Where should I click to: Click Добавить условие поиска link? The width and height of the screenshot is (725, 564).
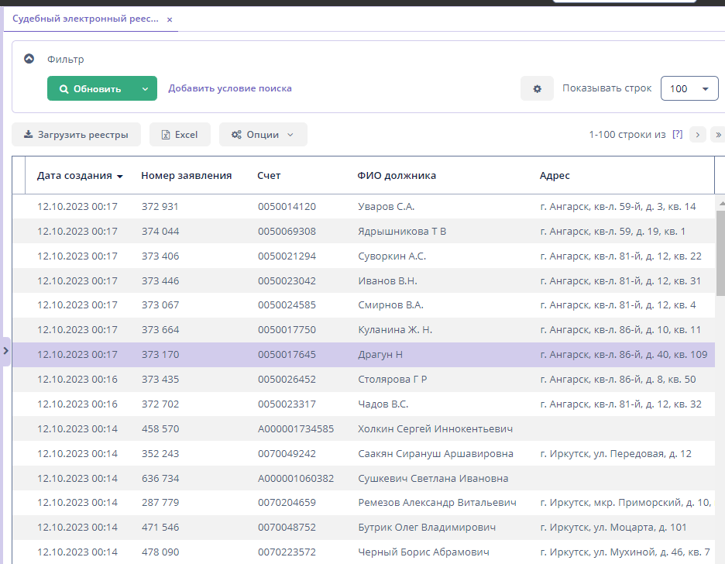point(230,88)
